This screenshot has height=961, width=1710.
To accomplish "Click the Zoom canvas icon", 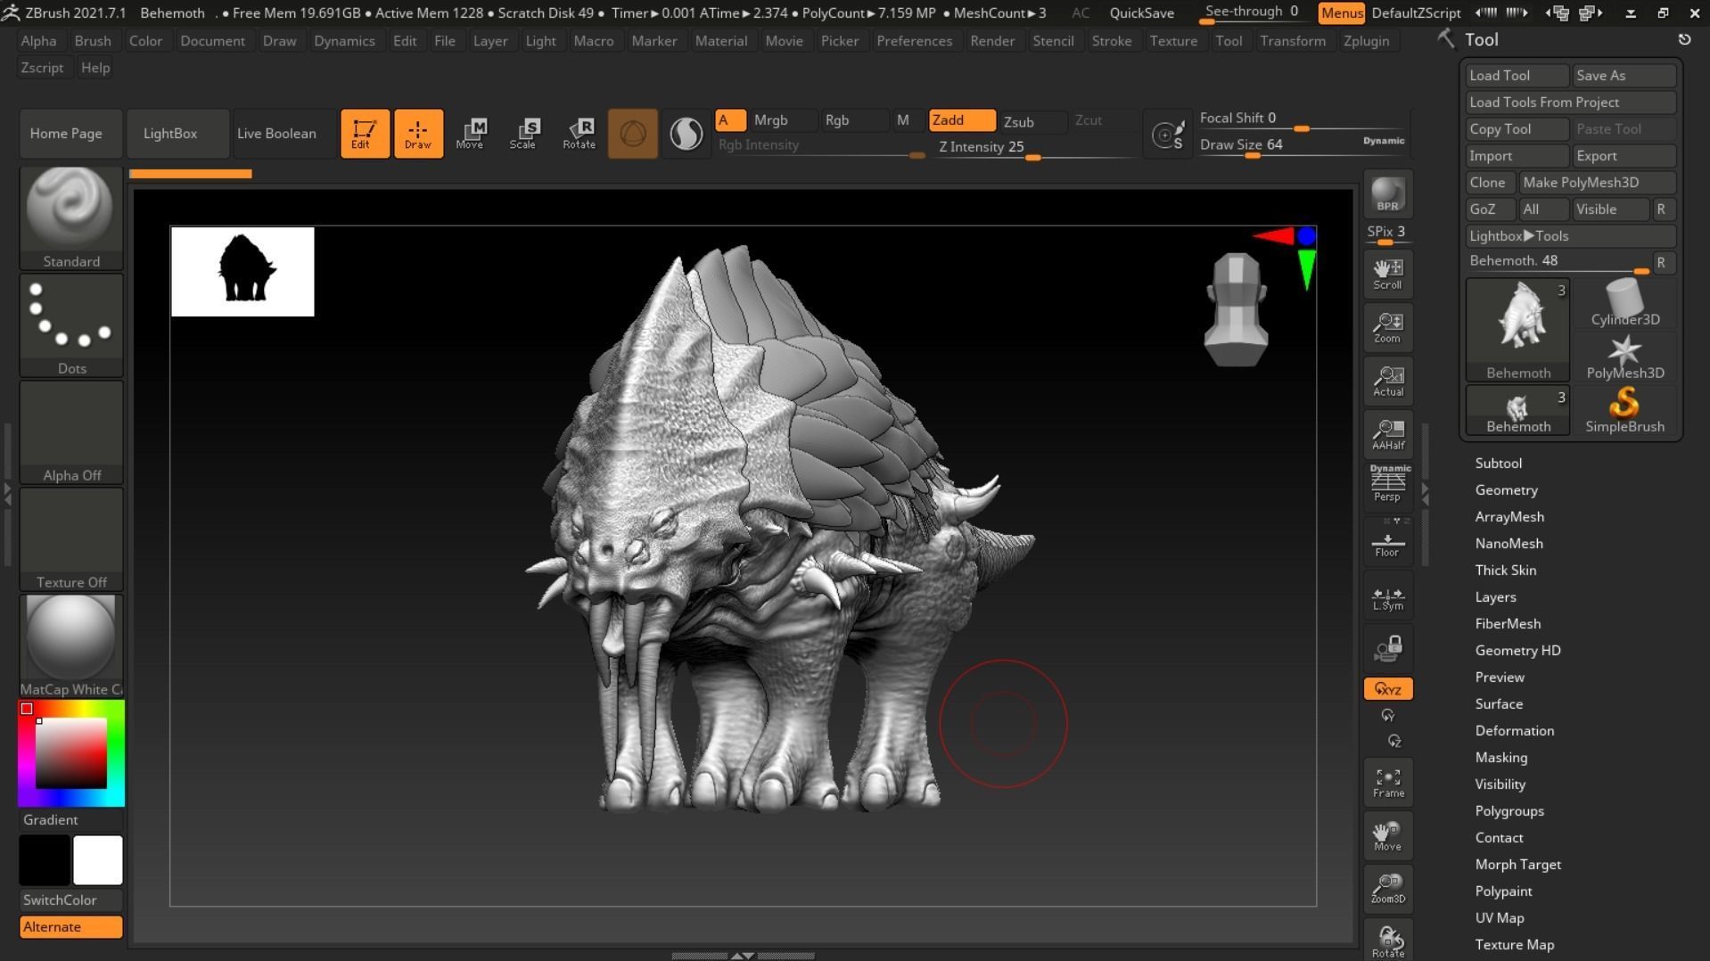I will (x=1387, y=327).
